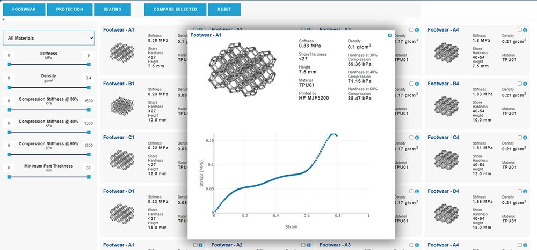Click the RESET button
The width and height of the screenshot is (537, 250).
coord(224,9)
